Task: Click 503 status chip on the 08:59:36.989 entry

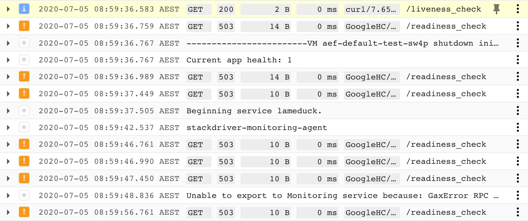Action: 226,77
